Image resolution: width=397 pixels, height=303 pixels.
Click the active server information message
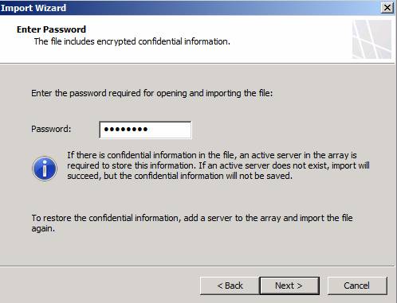(218, 165)
